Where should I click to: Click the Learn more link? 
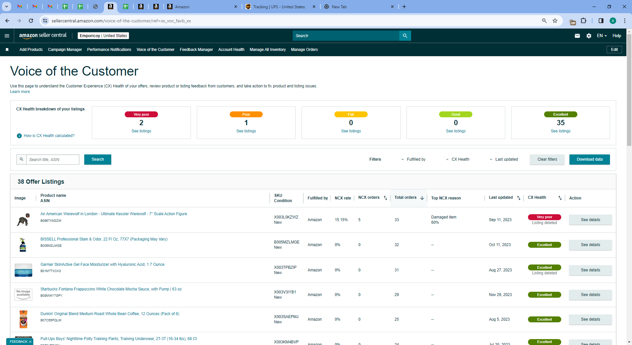pyautogui.click(x=20, y=92)
